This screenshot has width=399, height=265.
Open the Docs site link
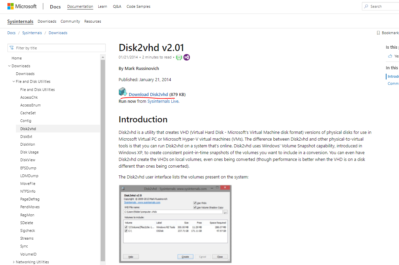click(55, 7)
